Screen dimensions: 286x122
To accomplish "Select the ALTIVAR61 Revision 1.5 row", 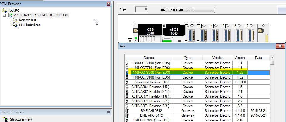I will (x=197, y=87).
